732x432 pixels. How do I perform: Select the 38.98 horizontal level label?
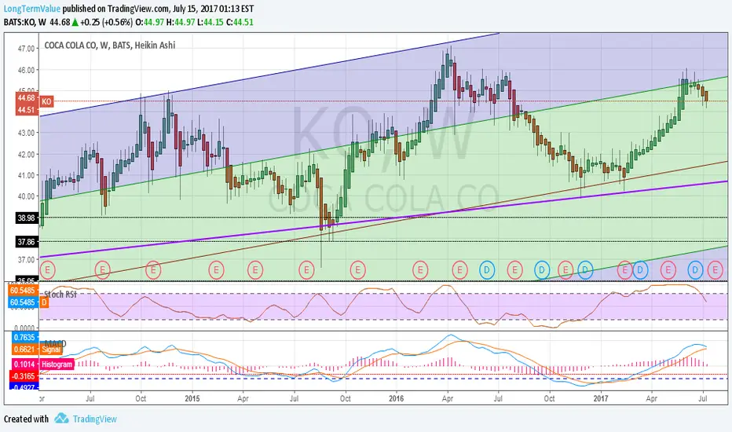(x=26, y=218)
